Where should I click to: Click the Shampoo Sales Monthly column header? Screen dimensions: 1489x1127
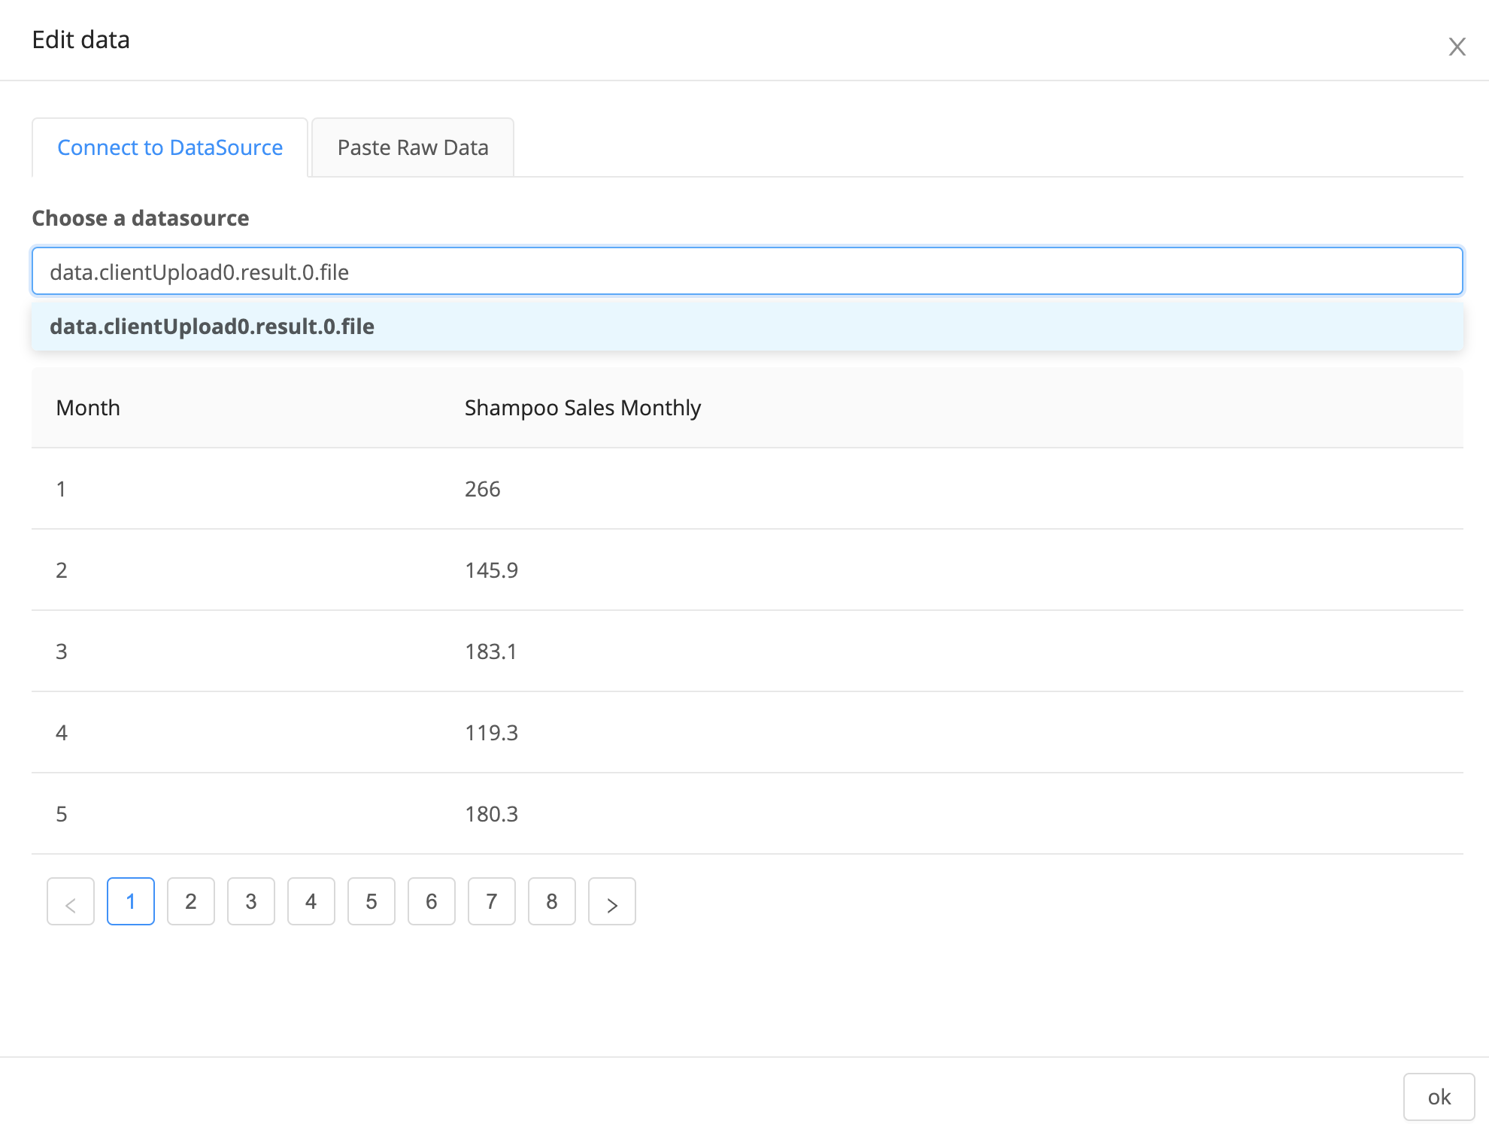point(583,408)
